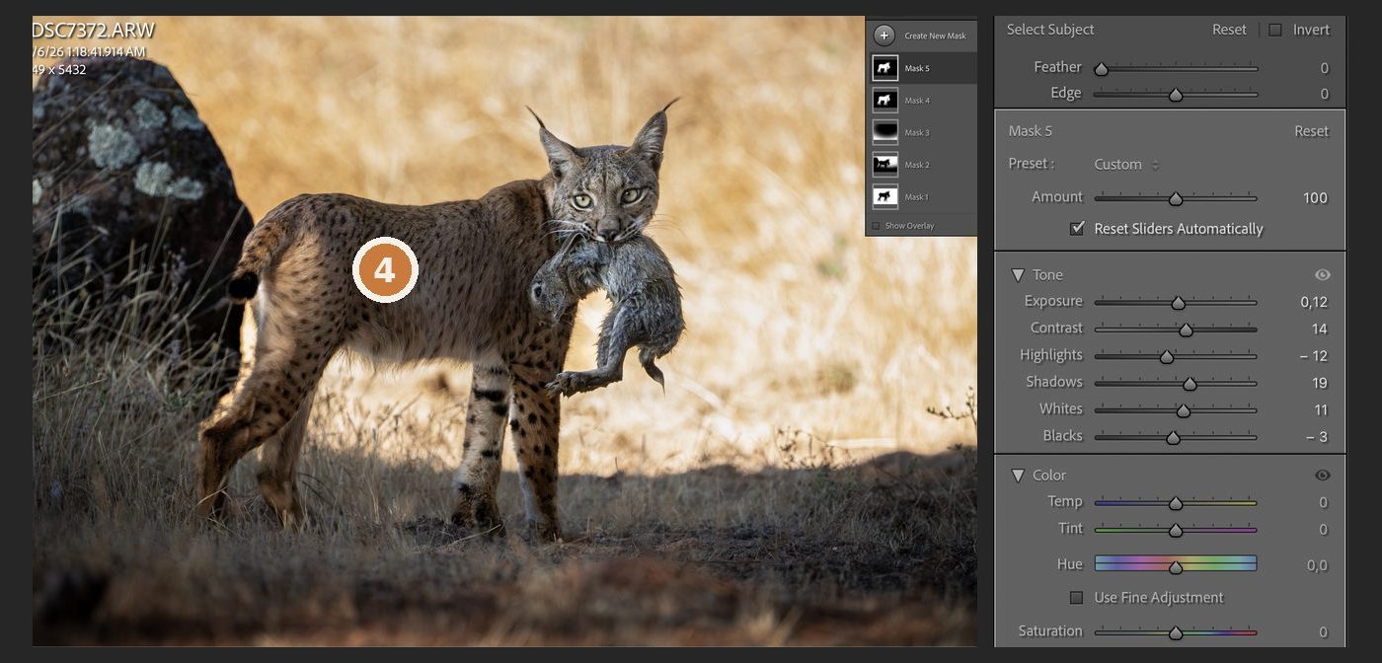
Task: Click the Saturation value 0
Action: point(1324,631)
